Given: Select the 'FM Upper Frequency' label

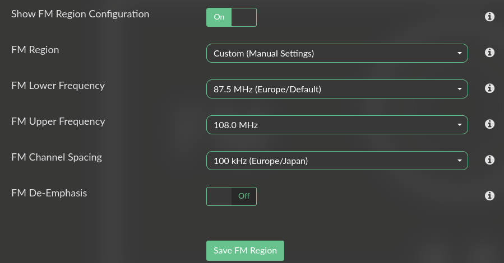Looking at the screenshot, I should point(58,121).
